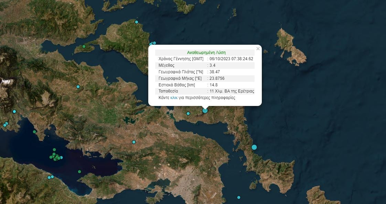
Task: Click the Τοποθεσία row mentioning Ερέτριας
Action: tap(206, 91)
